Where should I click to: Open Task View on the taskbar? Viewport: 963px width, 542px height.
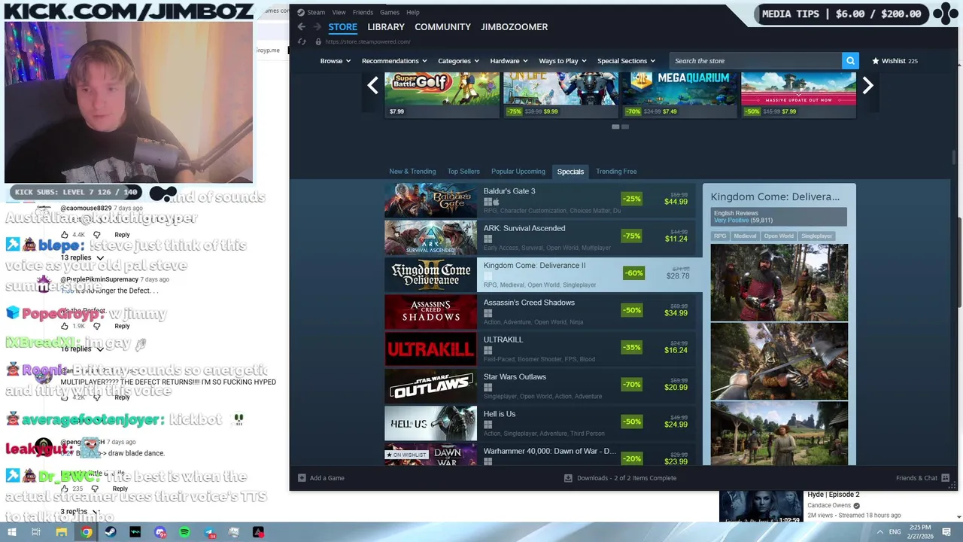[35, 532]
